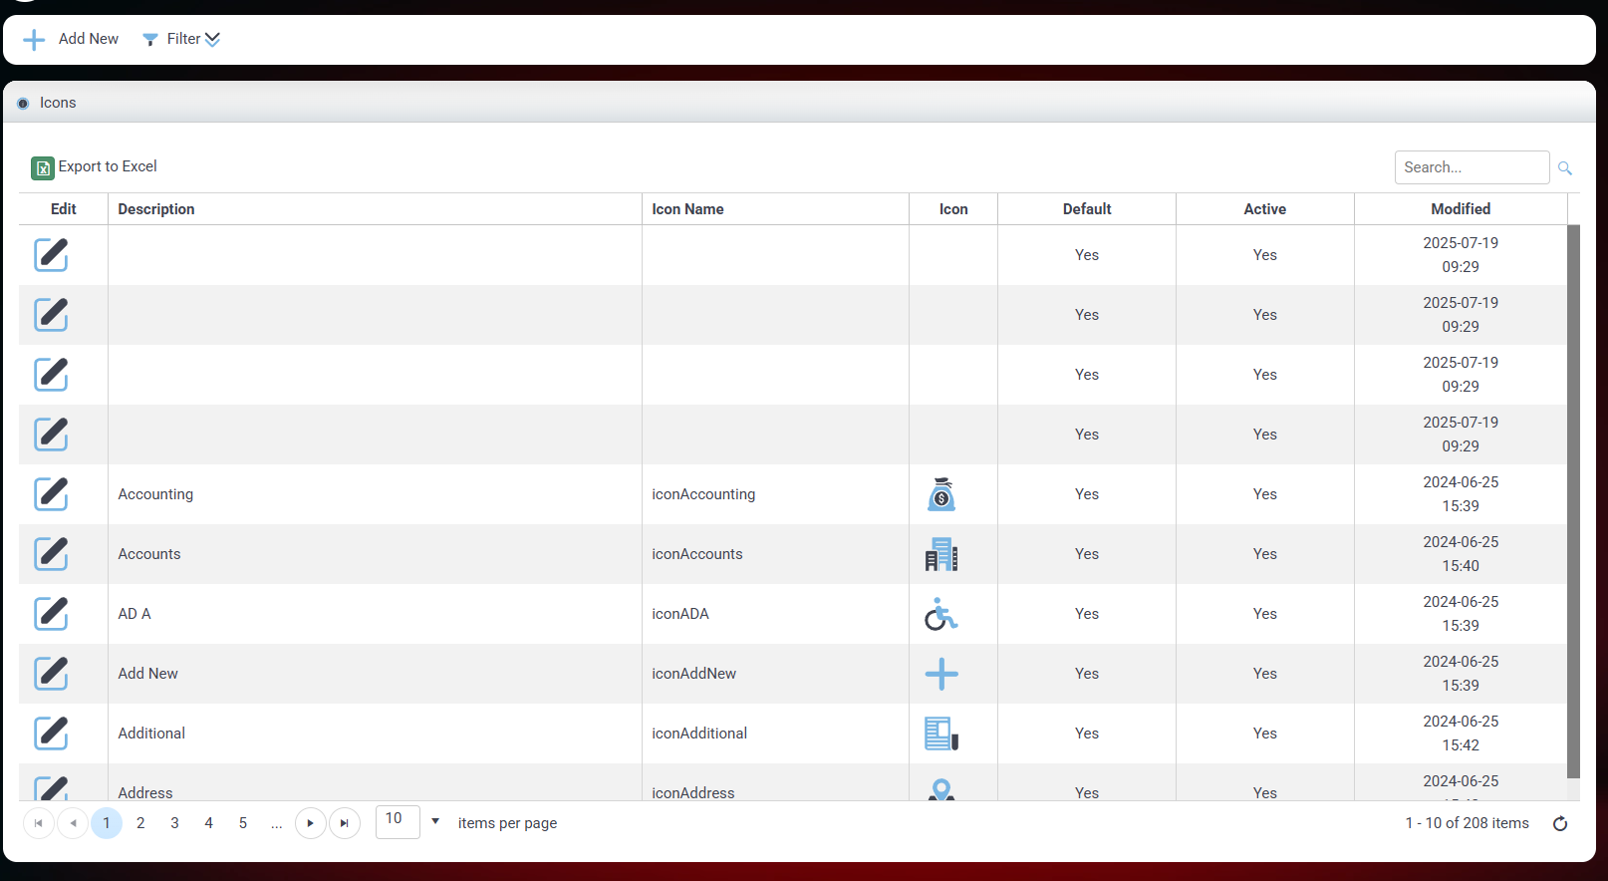1608x881 pixels.
Task: Click the edit icon for Accounting row
Action: (51, 494)
